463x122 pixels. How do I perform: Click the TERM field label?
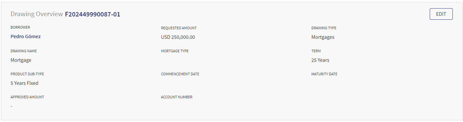(316, 51)
